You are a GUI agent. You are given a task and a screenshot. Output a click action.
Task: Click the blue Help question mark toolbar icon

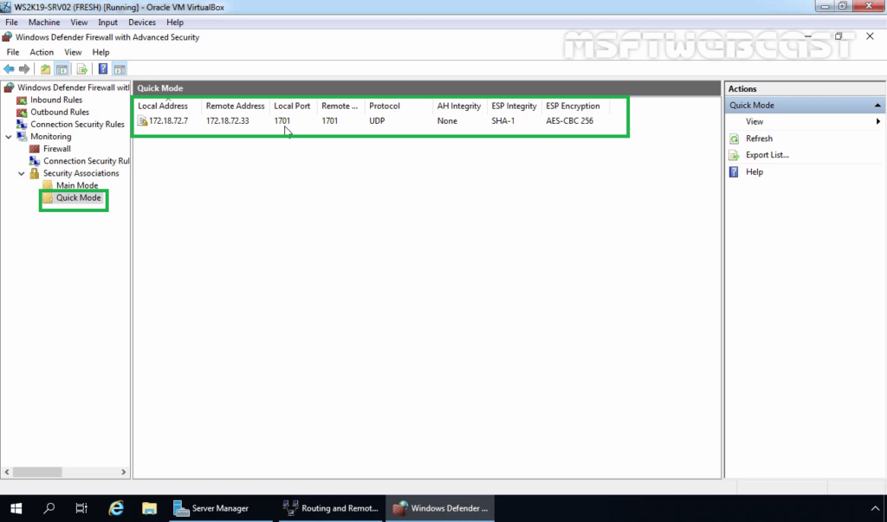(x=103, y=69)
